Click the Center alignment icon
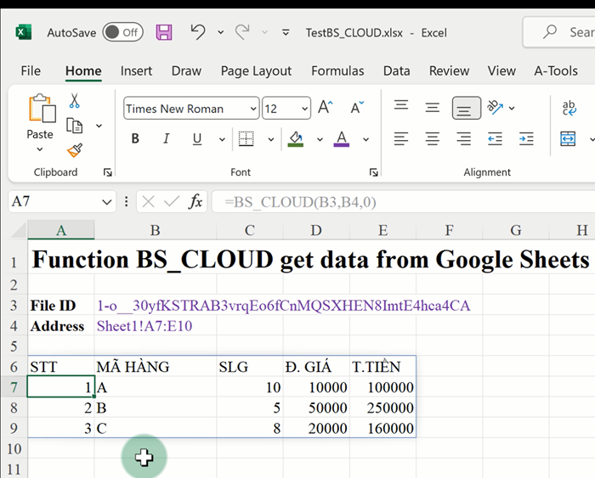This screenshot has height=478, width=595. click(x=432, y=138)
